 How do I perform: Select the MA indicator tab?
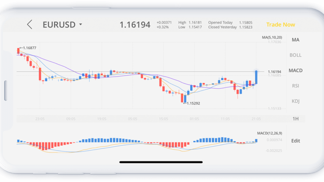[x=295, y=40]
